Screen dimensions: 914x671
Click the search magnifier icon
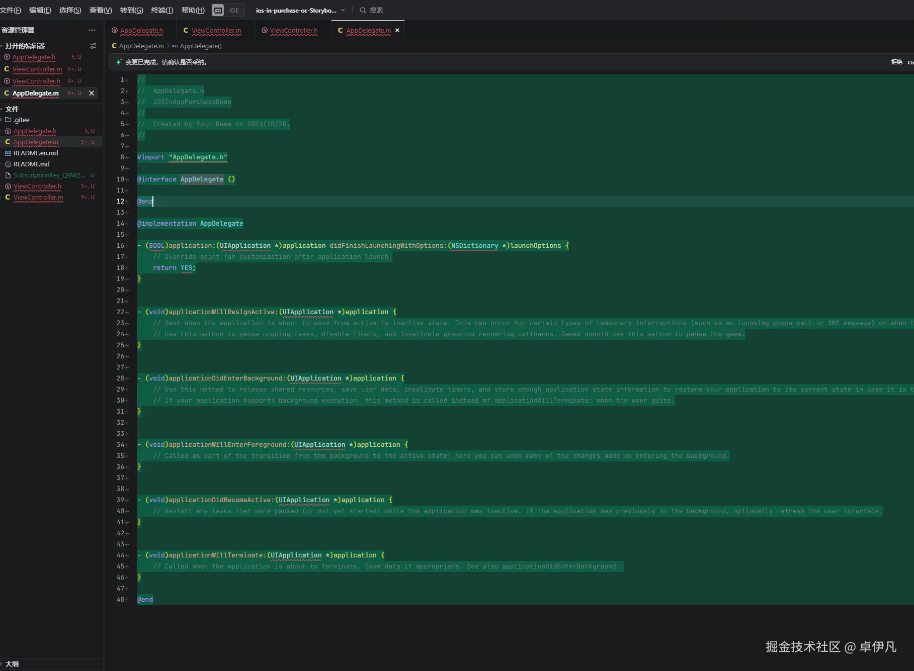[x=363, y=10]
